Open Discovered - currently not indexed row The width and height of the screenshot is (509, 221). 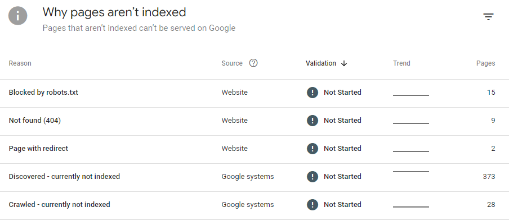click(254, 178)
